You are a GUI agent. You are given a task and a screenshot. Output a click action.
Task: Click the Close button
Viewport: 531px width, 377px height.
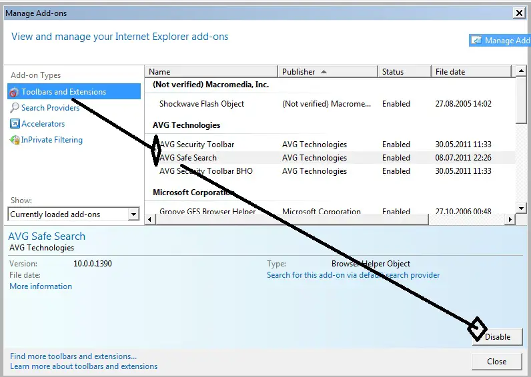tap(497, 362)
